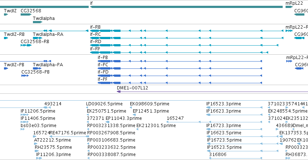Screen dimensions: 308x160
Task: Click the 493214 feature label
Action: click(53, 104)
